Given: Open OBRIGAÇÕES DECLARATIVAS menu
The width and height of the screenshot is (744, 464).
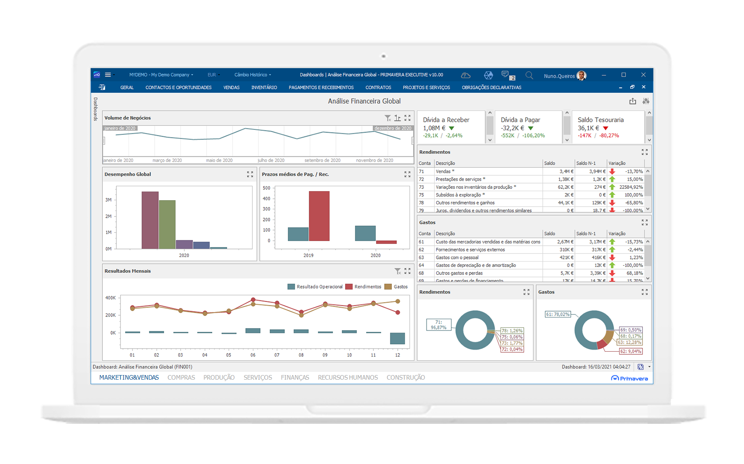Looking at the screenshot, I should pos(491,87).
